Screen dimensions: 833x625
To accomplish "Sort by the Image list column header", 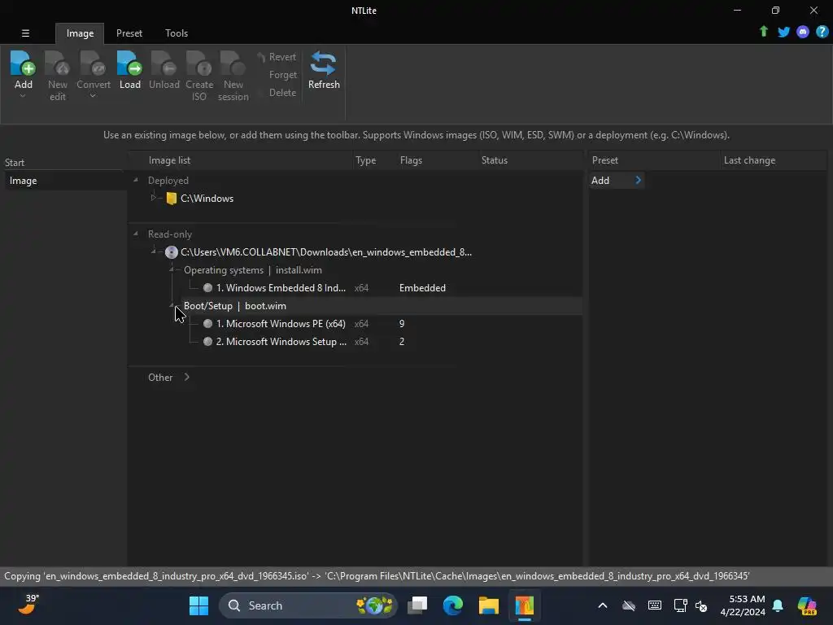I will pyautogui.click(x=242, y=160).
